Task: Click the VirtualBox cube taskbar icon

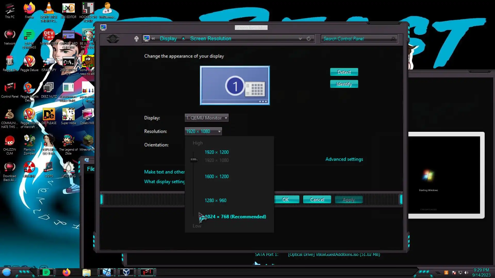Action: coord(126,272)
